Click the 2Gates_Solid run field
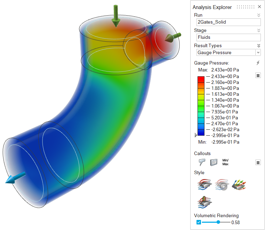 [x=227, y=22]
